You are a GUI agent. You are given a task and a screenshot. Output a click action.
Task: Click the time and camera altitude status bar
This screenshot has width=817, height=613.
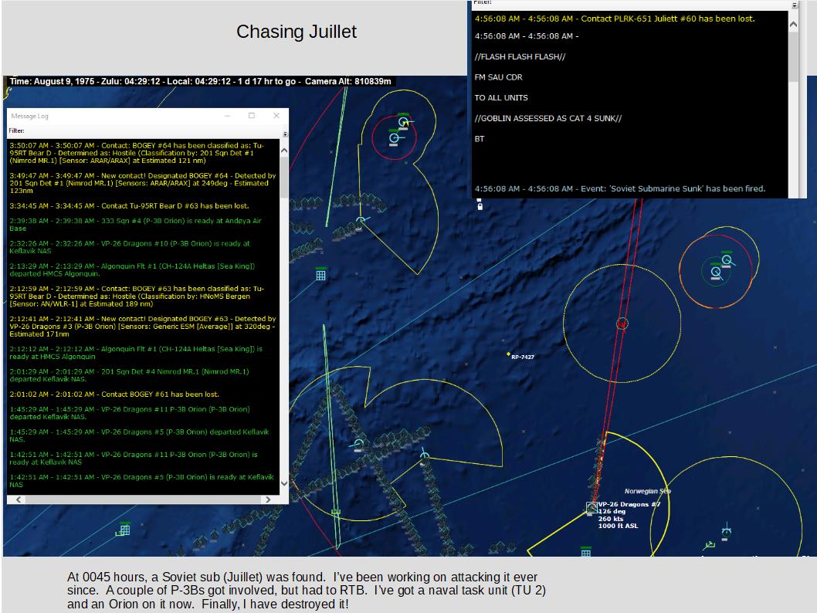pos(200,81)
